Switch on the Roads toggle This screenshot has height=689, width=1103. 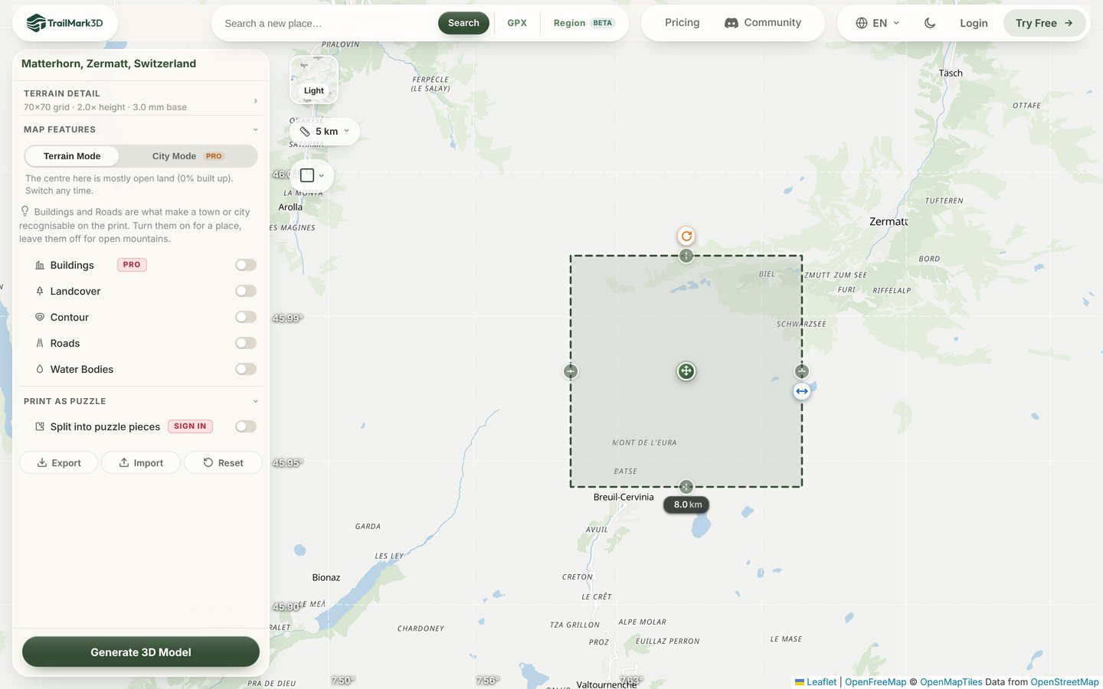246,343
